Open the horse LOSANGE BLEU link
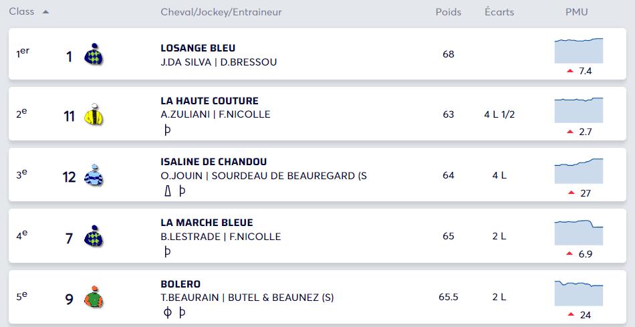 tap(198, 48)
